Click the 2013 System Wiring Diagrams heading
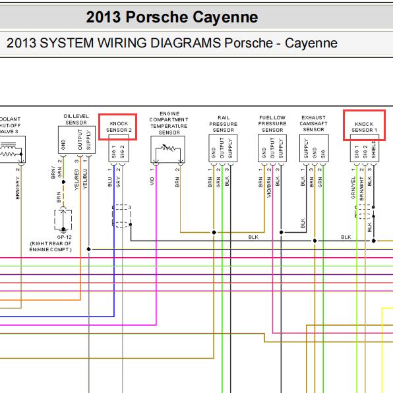This screenshot has width=393, height=393. (172, 43)
